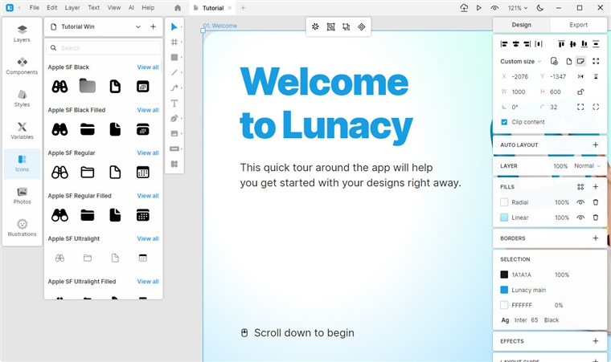Select the Frame tool
This screenshot has width=611, height=362.
click(x=174, y=42)
